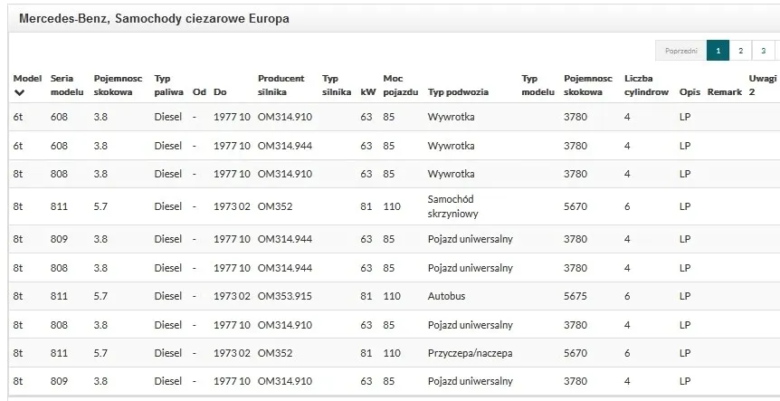This screenshot has width=780, height=401.
Task: Click date 1973 02 in the Autobus row
Action: tap(232, 296)
